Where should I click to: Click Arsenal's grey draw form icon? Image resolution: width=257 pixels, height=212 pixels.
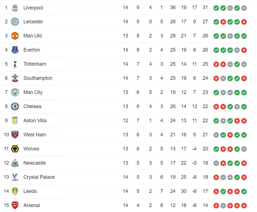(x=223, y=206)
